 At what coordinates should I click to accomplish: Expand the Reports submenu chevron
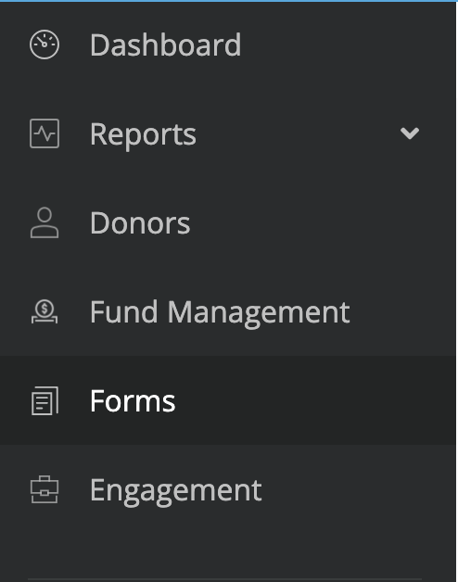point(410,133)
